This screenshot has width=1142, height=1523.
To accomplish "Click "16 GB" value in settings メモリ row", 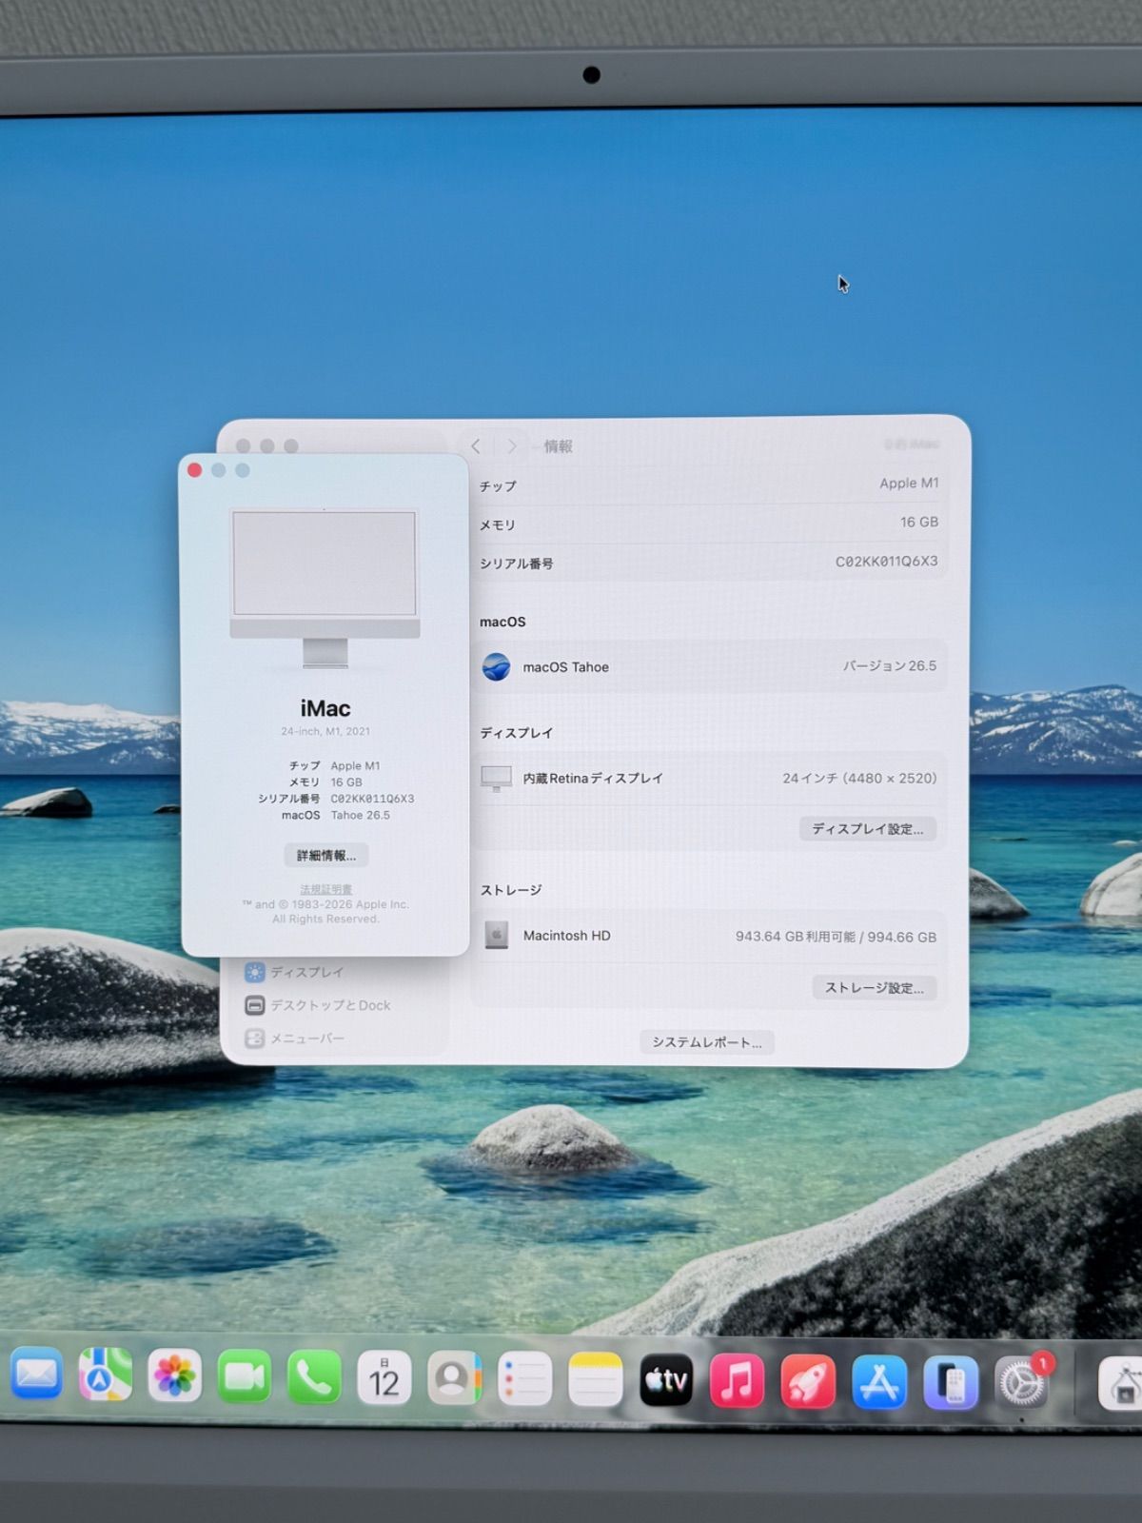I will pyautogui.click(x=919, y=522).
